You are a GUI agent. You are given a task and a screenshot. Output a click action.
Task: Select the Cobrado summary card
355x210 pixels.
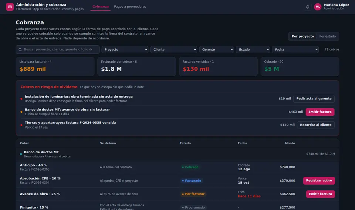click(x=300, y=67)
